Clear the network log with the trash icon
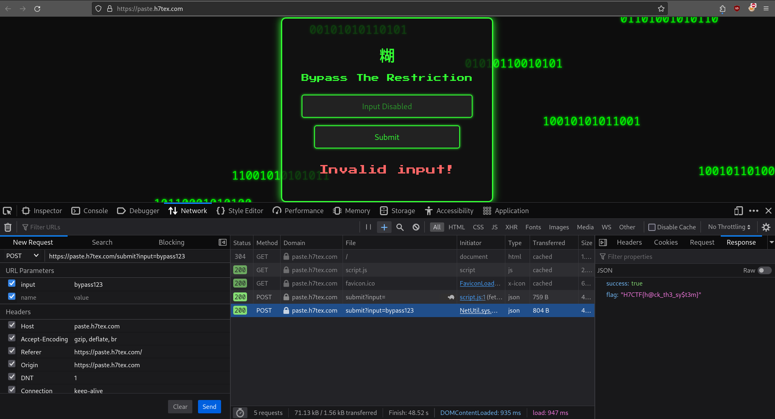 [x=8, y=227]
